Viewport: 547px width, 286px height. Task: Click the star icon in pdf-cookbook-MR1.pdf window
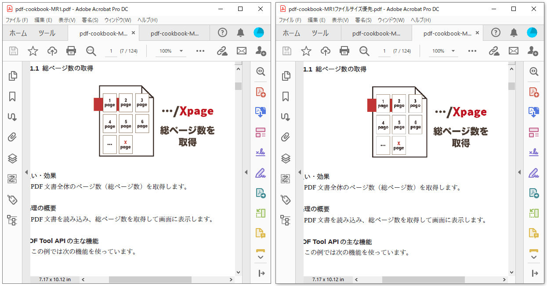[x=33, y=51]
